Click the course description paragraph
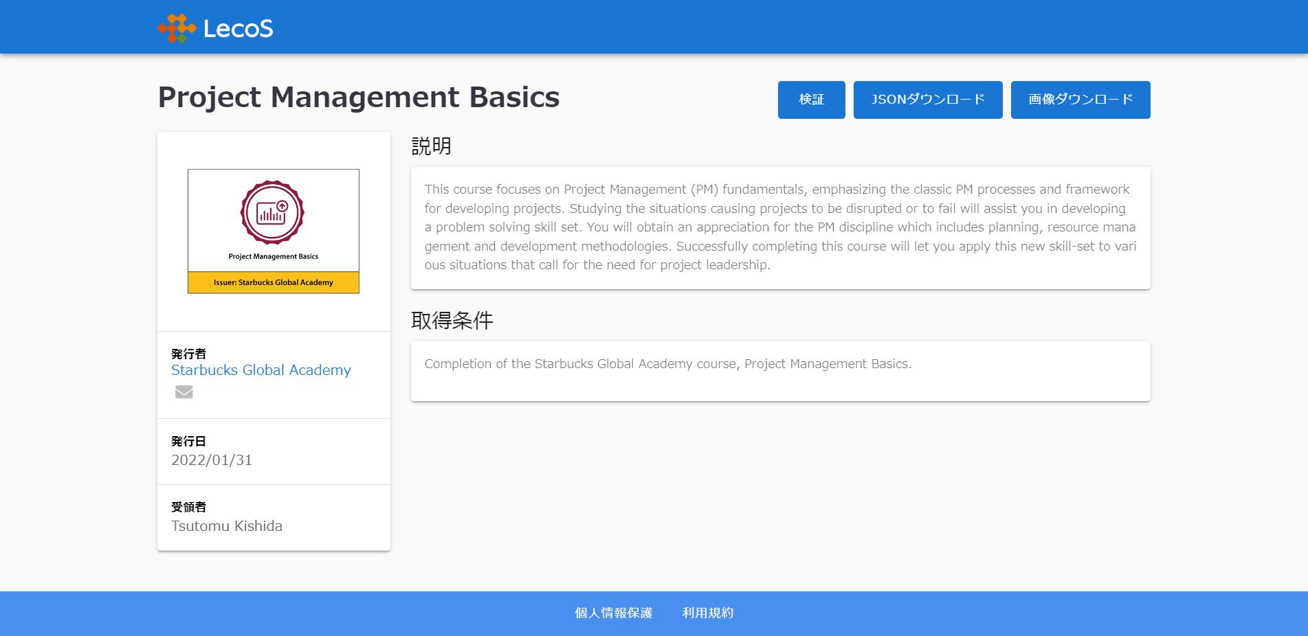Viewport: 1308px width, 636px height. coord(780,227)
